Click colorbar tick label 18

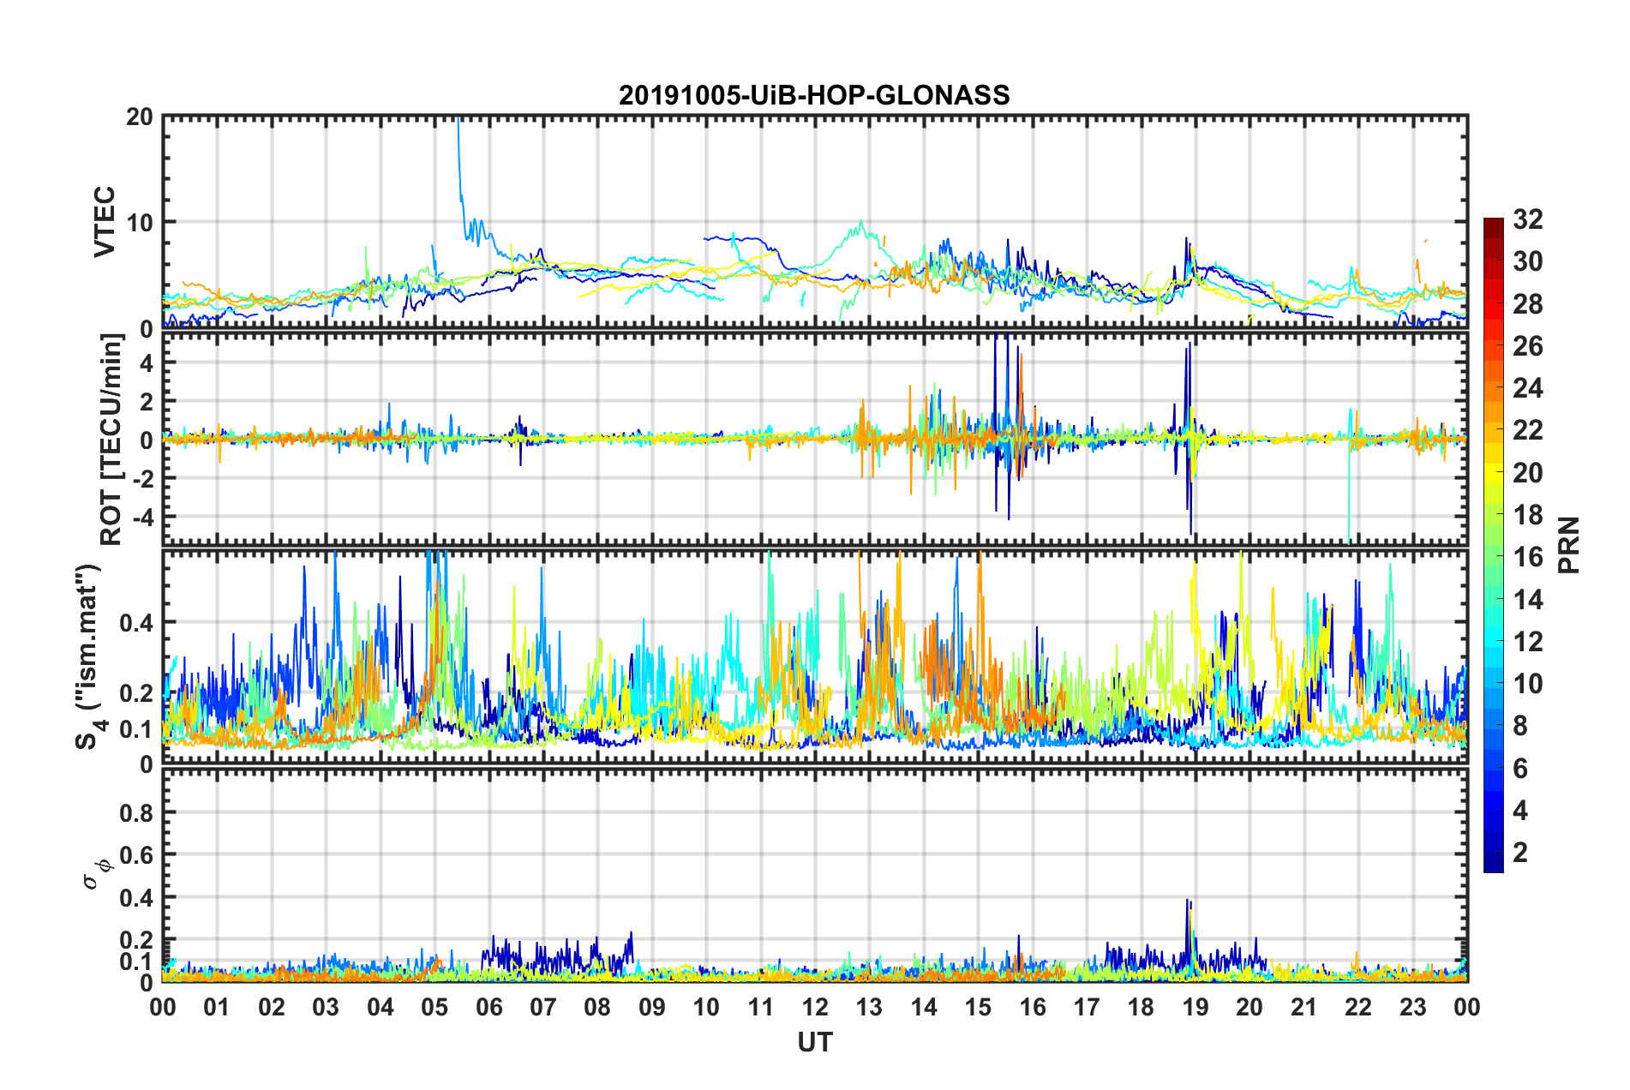[x=1527, y=515]
